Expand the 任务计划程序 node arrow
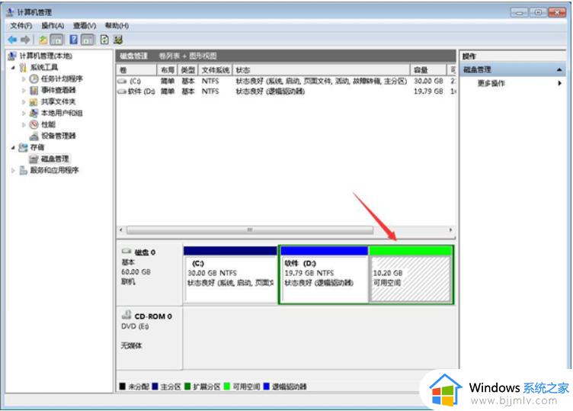Screen dimensions: 573x411 (x=24, y=79)
